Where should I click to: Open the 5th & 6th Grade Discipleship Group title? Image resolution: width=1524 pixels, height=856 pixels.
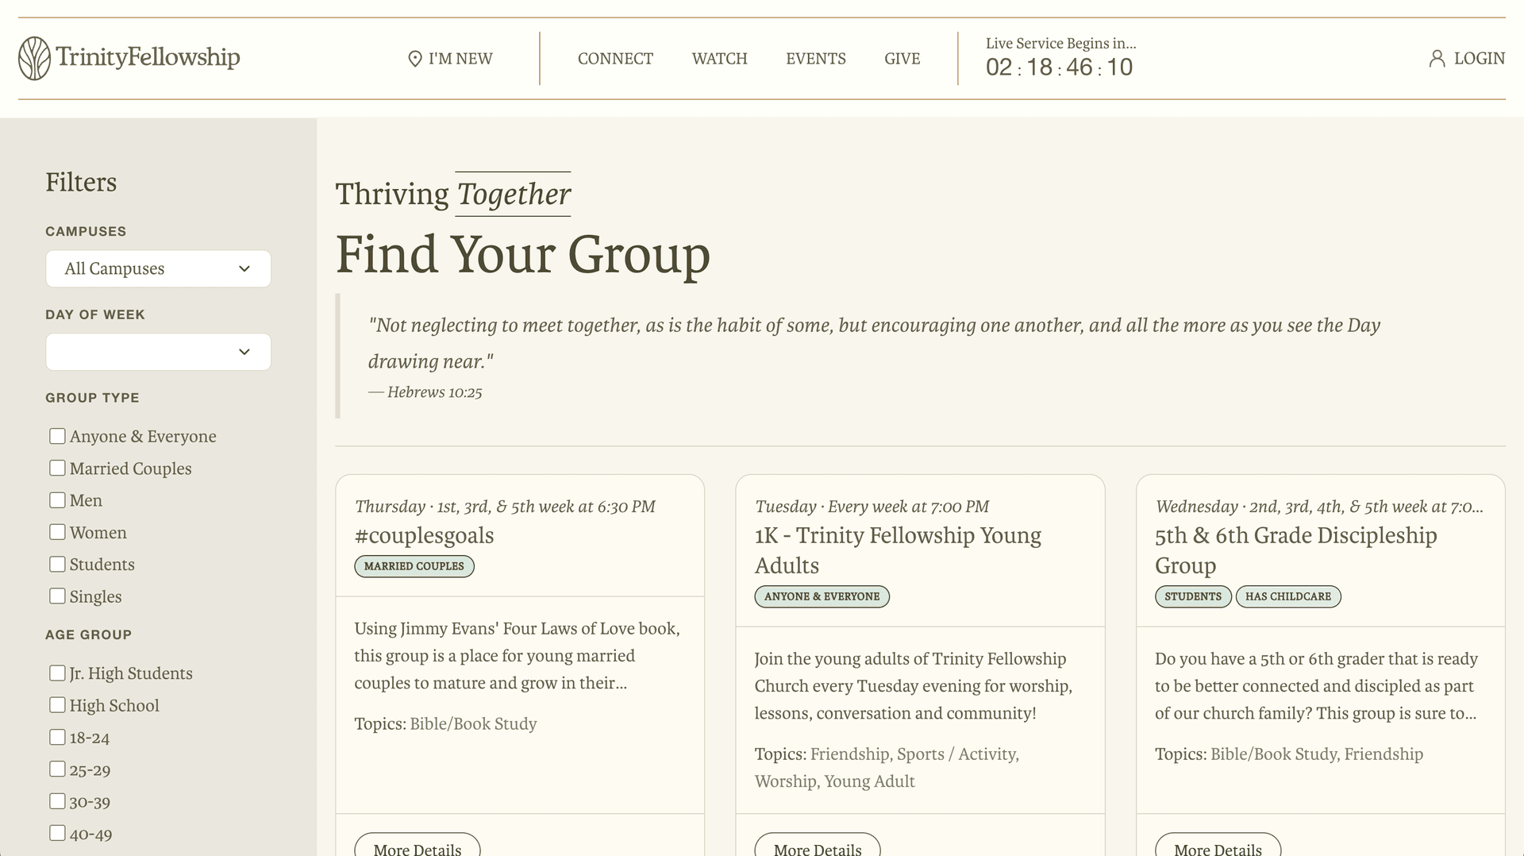[1296, 550]
